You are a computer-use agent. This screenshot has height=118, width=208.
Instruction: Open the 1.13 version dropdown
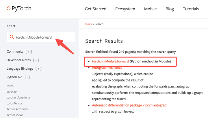pos(11,26)
